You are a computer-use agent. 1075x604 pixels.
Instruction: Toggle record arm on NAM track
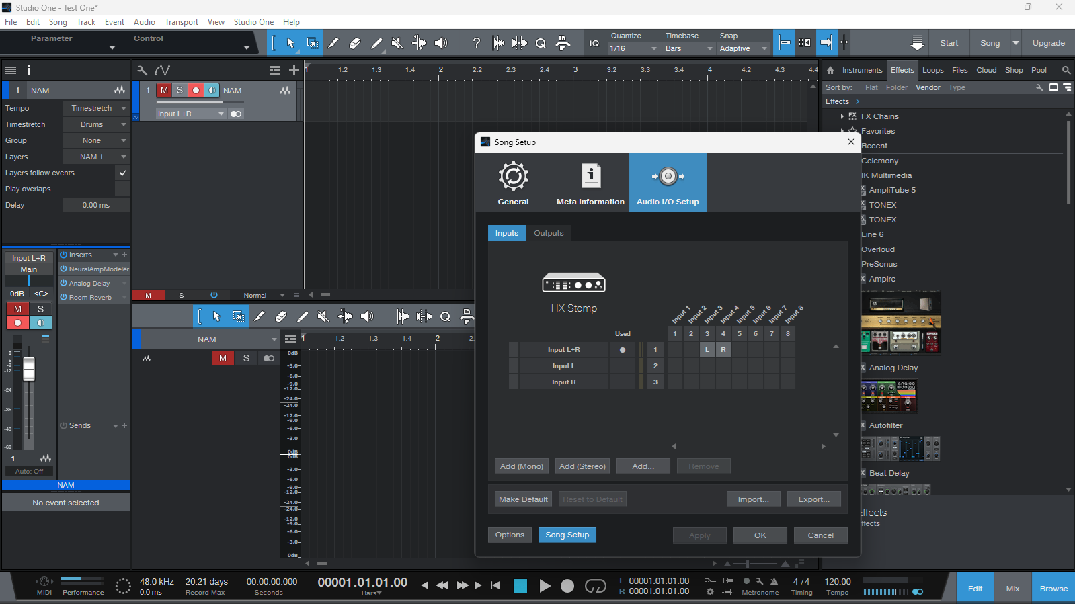pos(196,90)
